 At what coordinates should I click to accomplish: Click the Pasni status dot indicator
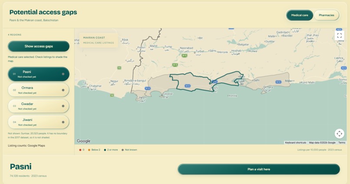coord(63,74)
